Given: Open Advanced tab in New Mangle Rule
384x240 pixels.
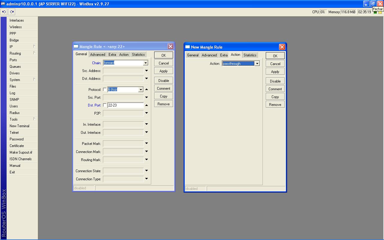Looking at the screenshot, I should (209, 55).
